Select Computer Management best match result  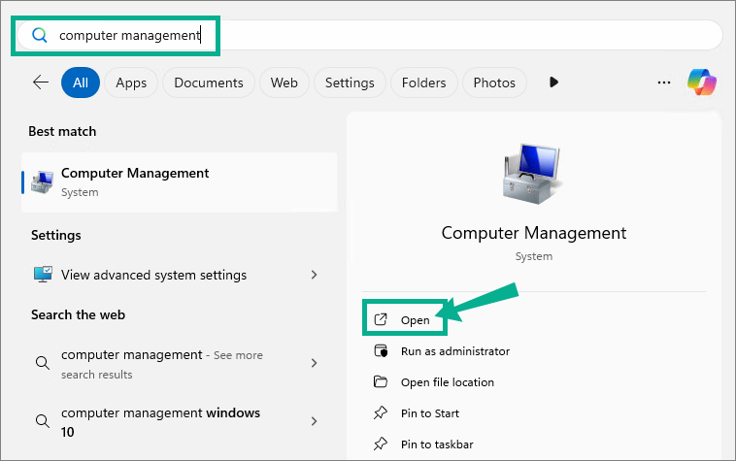click(180, 182)
